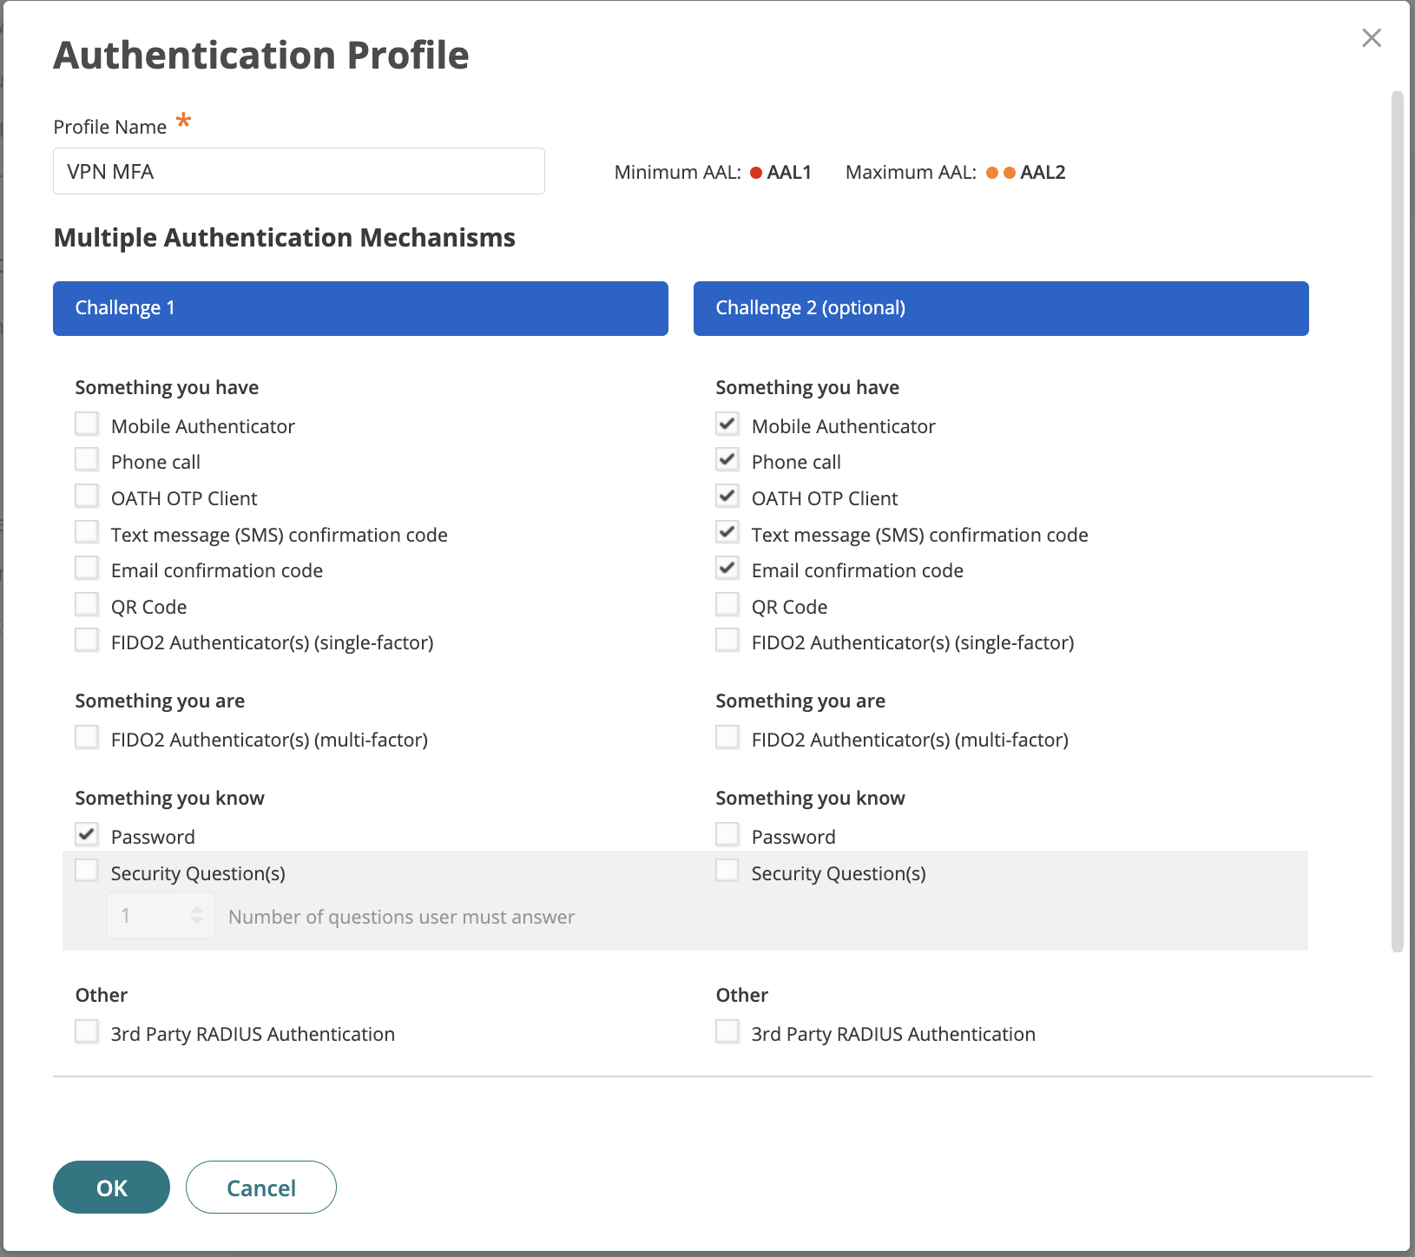Uncheck Password in Challenge 1
Image resolution: width=1415 pixels, height=1257 pixels.
(86, 833)
